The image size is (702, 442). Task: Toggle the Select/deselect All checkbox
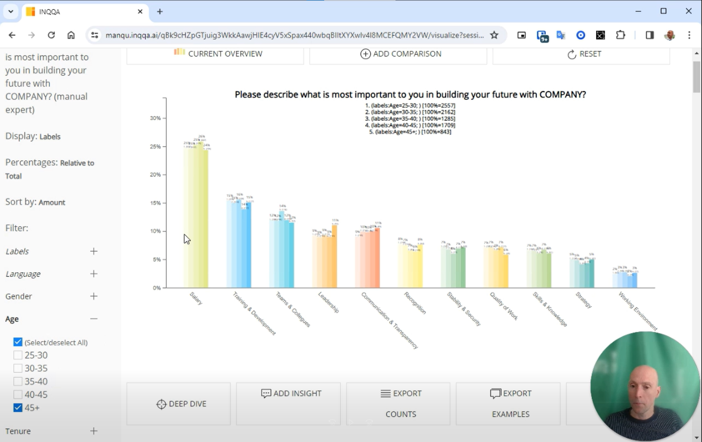tap(18, 342)
